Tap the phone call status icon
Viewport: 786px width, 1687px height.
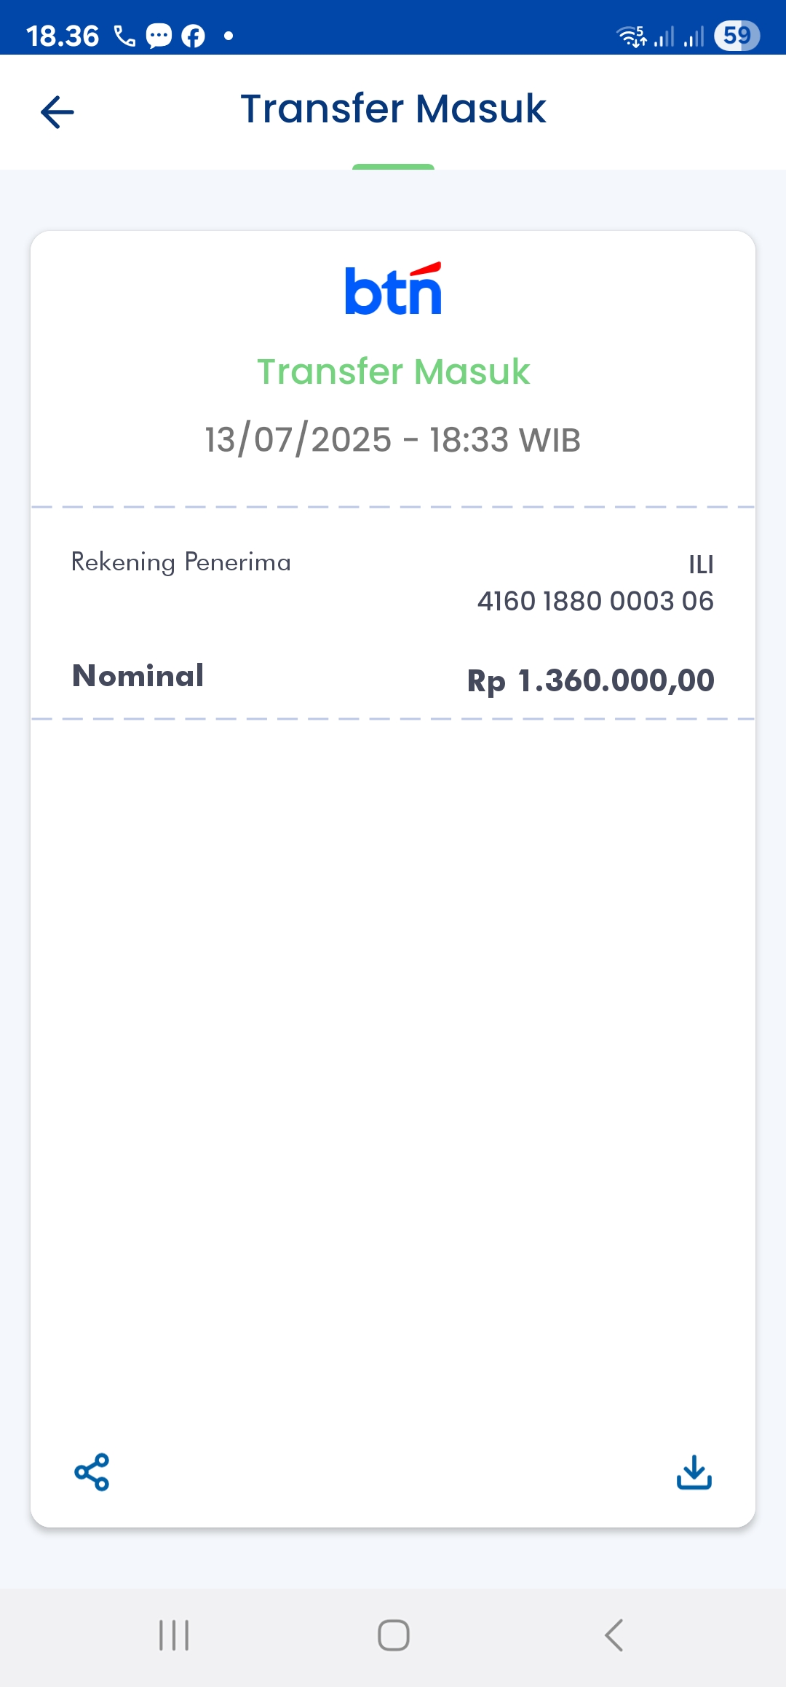pyautogui.click(x=124, y=36)
